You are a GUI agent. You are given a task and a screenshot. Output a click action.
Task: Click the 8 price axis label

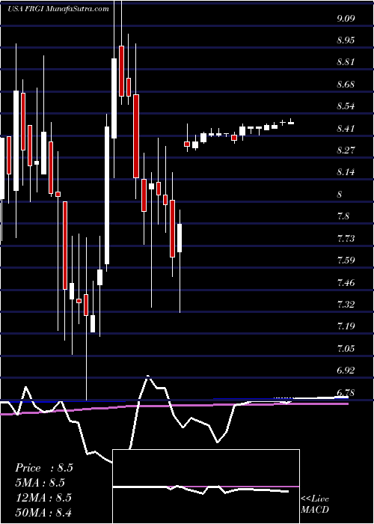tap(340, 194)
